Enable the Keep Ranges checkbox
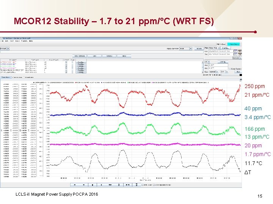This screenshot has height=204, width=273. point(230,69)
